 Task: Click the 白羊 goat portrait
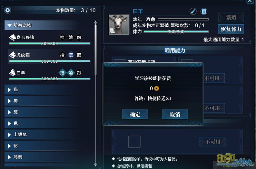tap(119, 24)
